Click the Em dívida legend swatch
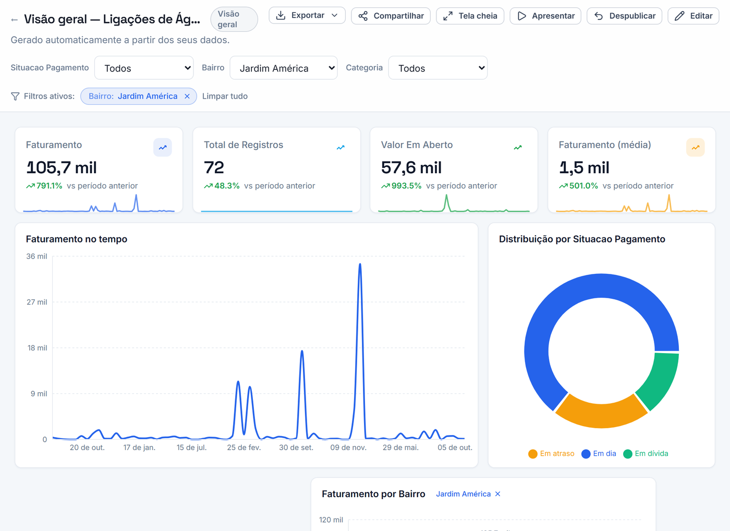 tap(628, 454)
